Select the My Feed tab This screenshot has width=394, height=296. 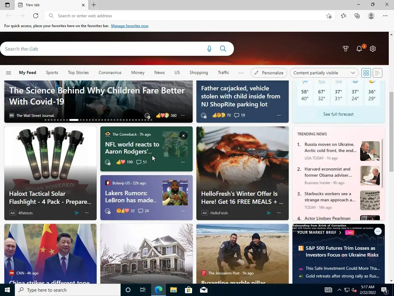coord(27,73)
